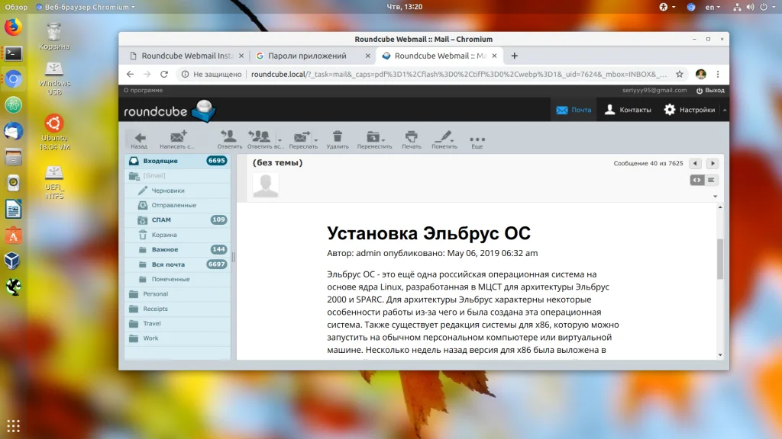
Task: Print the message with Печать
Action: click(412, 140)
